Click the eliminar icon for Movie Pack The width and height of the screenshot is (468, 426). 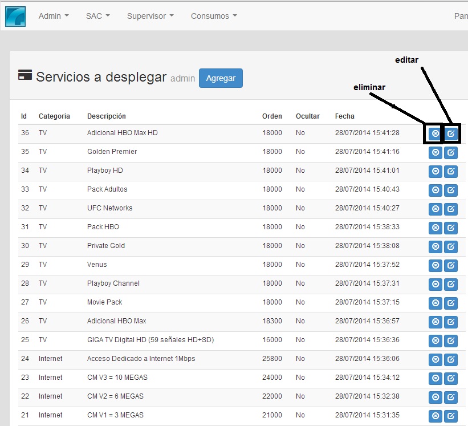(x=435, y=303)
